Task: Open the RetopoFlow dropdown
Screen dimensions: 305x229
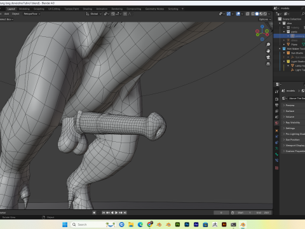Action: [x=32, y=14]
